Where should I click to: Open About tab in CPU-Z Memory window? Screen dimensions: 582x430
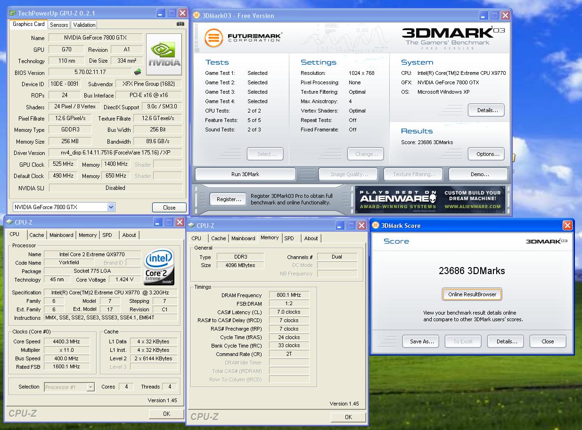(311, 238)
